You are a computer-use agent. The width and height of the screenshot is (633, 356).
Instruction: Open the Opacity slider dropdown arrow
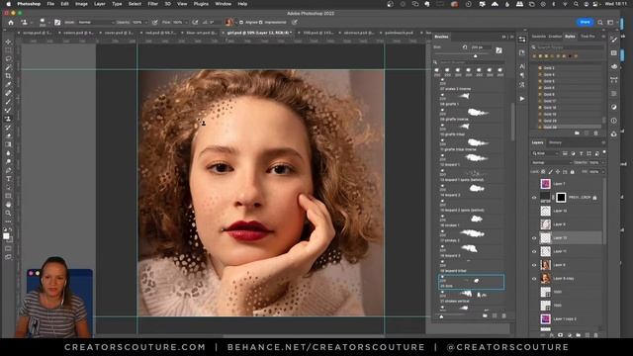click(145, 22)
